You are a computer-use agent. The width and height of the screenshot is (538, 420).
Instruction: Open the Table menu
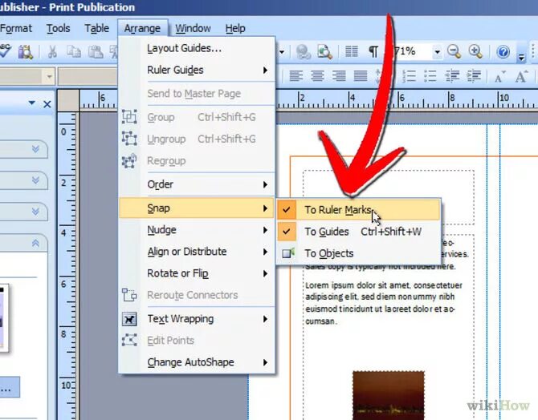pyautogui.click(x=96, y=28)
